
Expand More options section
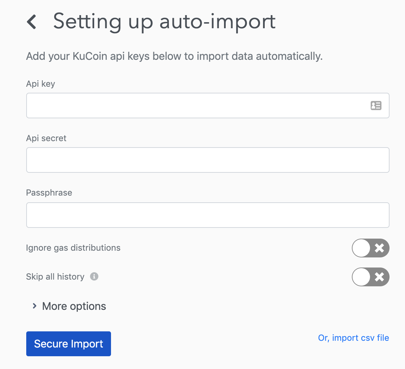(x=69, y=306)
